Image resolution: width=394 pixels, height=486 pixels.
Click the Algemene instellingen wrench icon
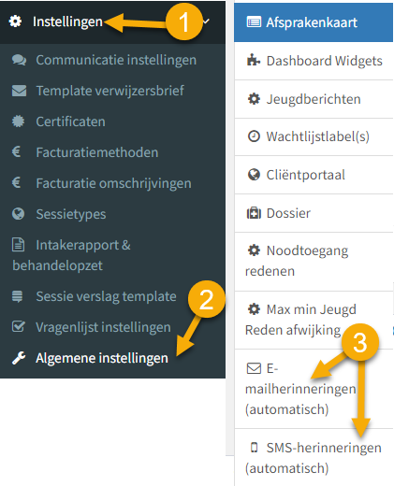tap(19, 358)
